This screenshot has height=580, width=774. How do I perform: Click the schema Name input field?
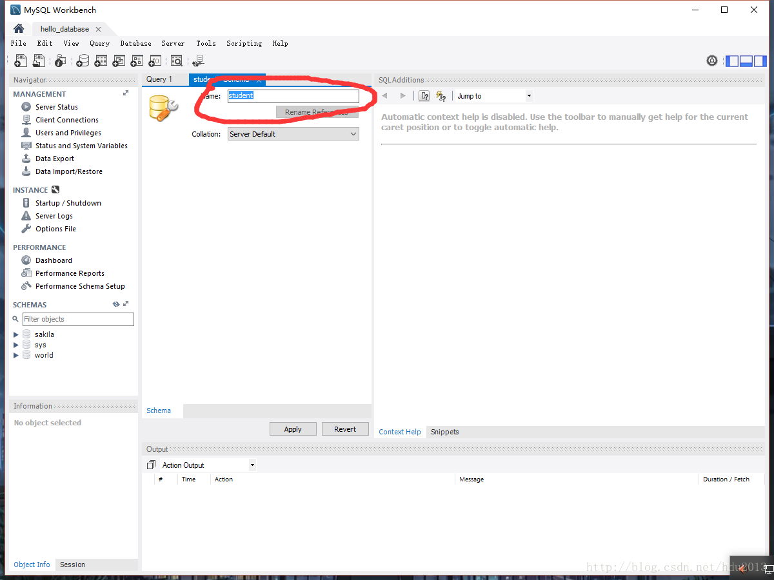point(293,96)
